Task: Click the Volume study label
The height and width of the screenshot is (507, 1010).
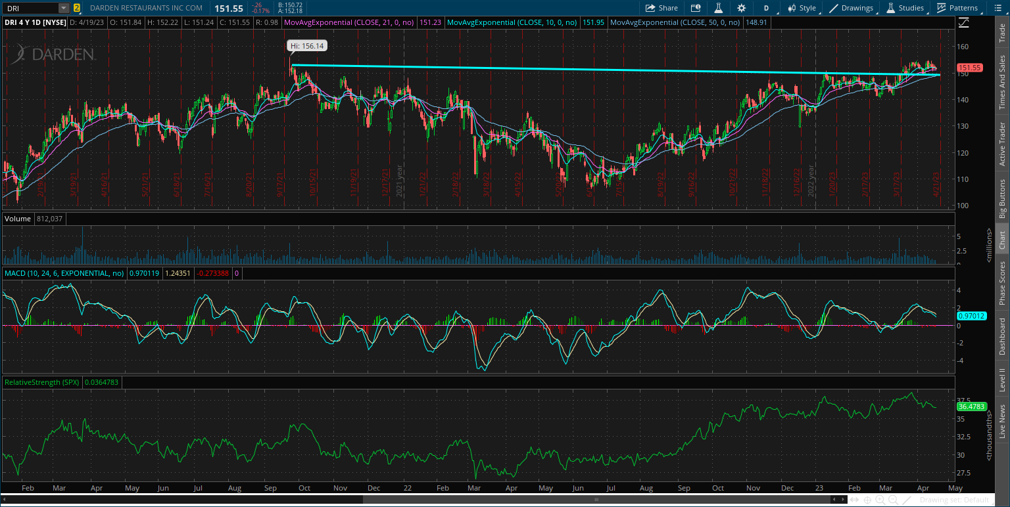Action: (17, 218)
